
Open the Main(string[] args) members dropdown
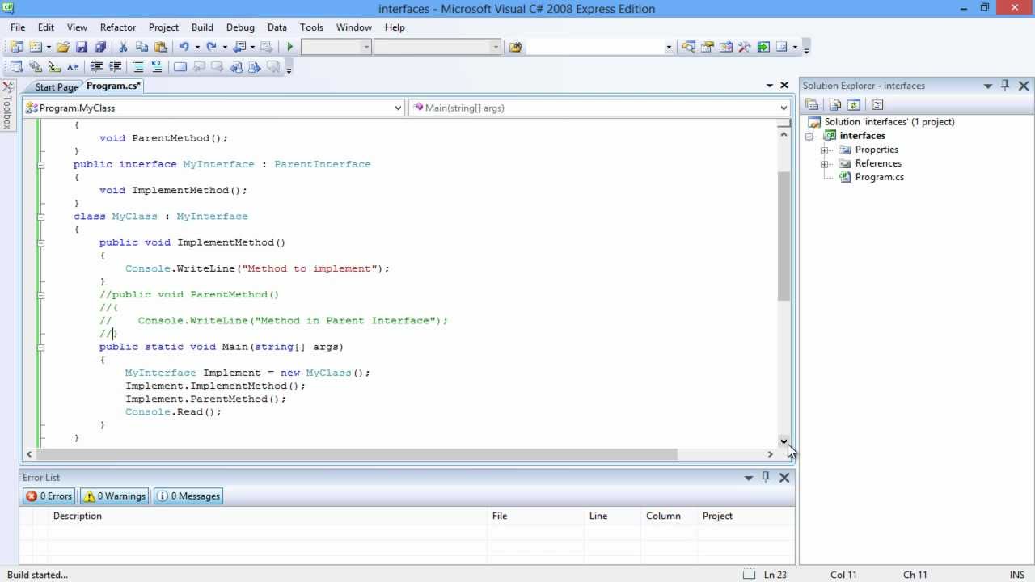(x=784, y=108)
